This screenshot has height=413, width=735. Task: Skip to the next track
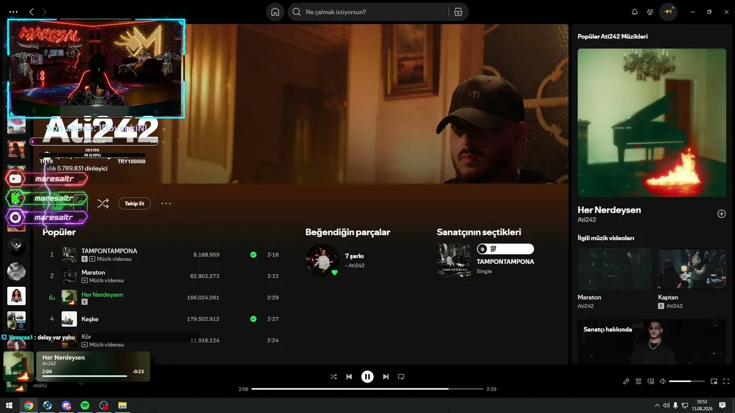pos(386,377)
